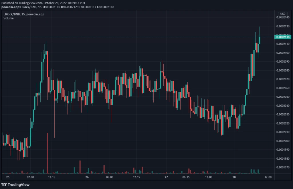Click the 0.0002070 price axis label
Screen dimensions: 293x189
coord(283,79)
